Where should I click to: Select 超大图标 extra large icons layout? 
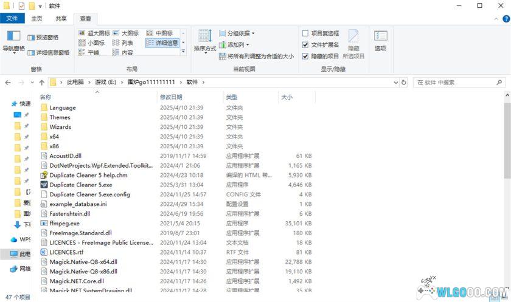[x=94, y=33]
